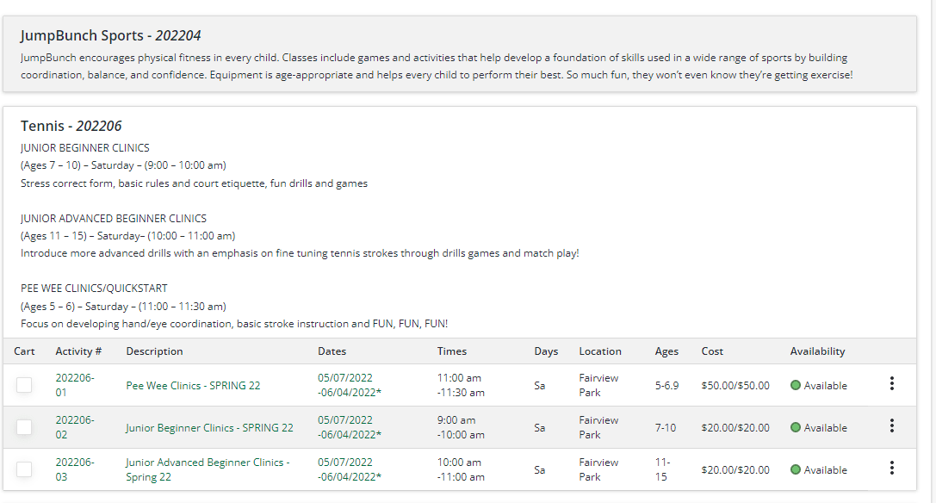Viewport: 936px width, 503px height.
Task: Open activity number 202206-01 link
Action: [75, 385]
